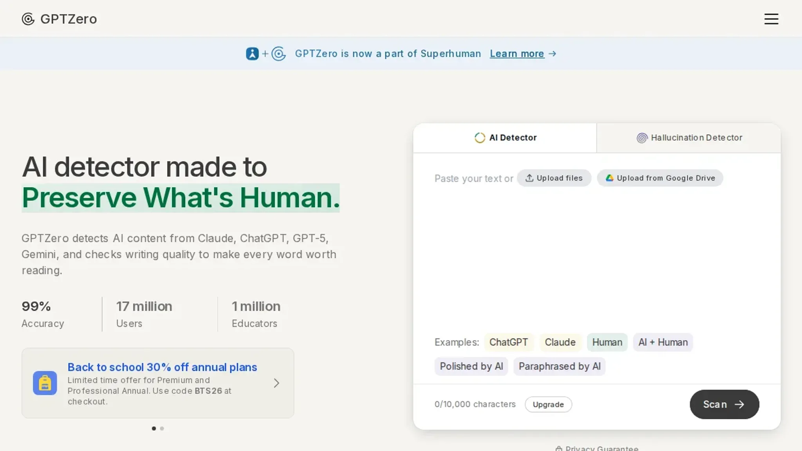
Task: Load the Paraphrased by AI example
Action: [x=559, y=366]
